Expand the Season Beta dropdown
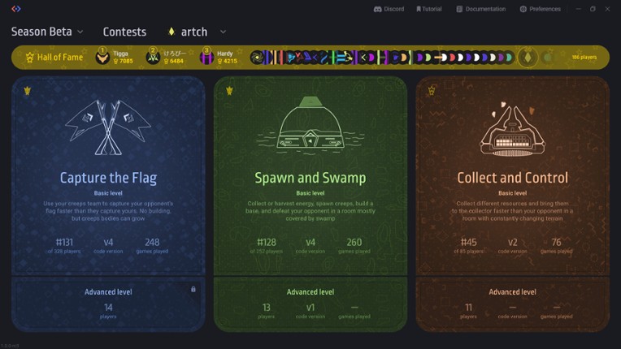This screenshot has height=349, width=621. click(47, 32)
